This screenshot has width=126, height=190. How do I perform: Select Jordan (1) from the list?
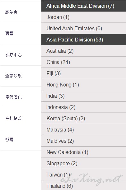click(84, 17)
